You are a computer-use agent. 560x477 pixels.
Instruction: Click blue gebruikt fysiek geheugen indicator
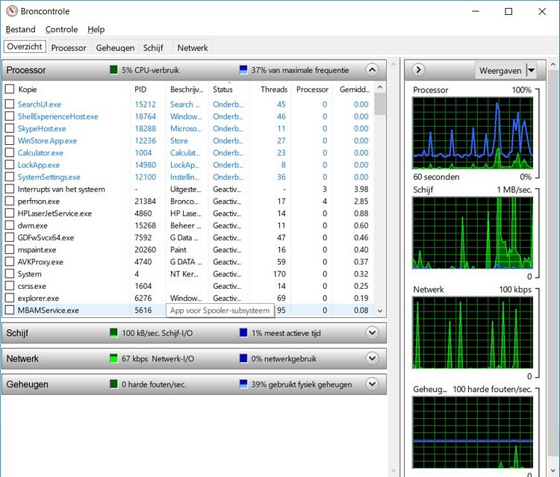pyautogui.click(x=243, y=384)
